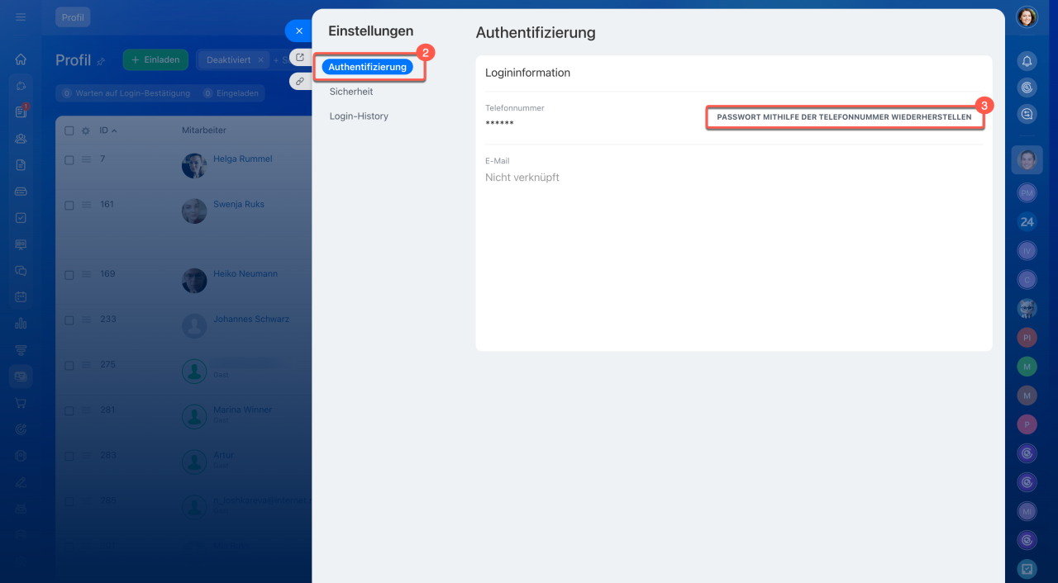
Task: Open Johannes Schwarz profile link
Action: click(251, 319)
